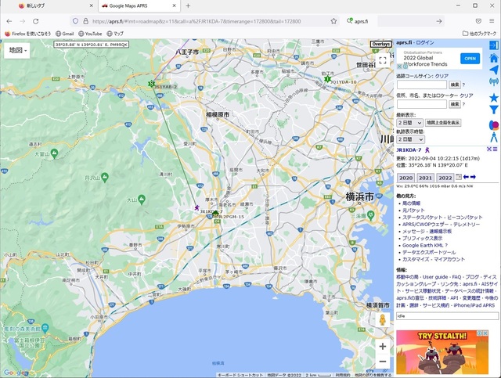Open the favorites star icon in sidebar
Viewport: 501px width, 378px height.
tap(494, 98)
